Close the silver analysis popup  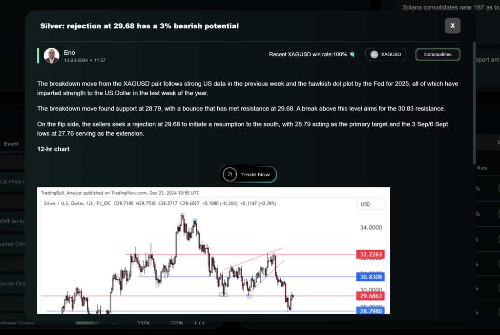coord(453,26)
